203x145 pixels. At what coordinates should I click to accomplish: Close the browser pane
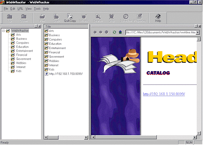200,26
